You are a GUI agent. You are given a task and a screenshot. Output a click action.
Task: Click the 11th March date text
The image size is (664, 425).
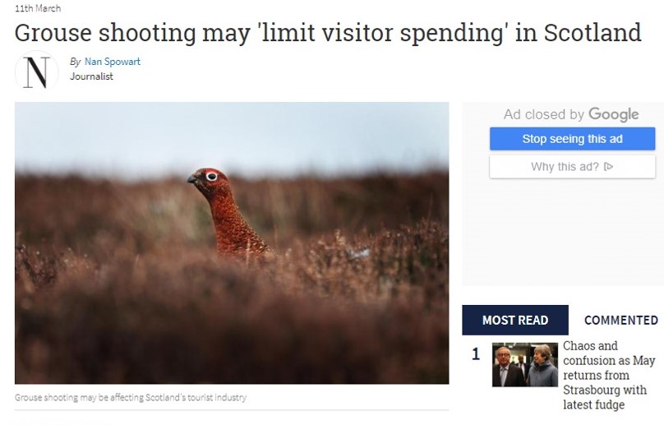[38, 8]
